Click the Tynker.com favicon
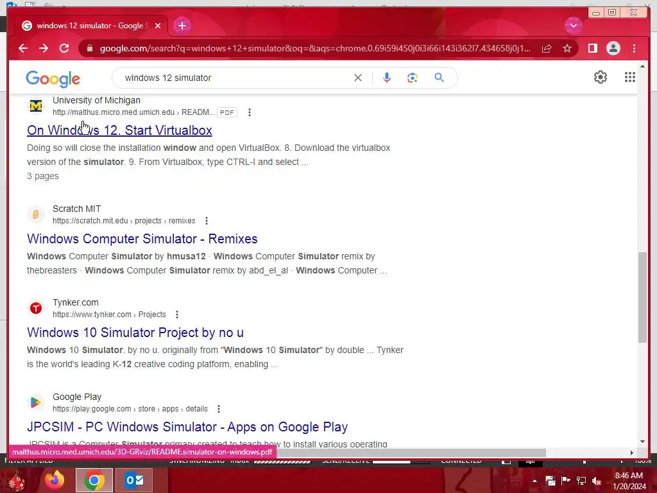 (x=36, y=309)
